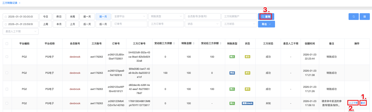The image size is (372, 112).
Task: Expand the 导出 export dropdown button
Action: pyautogui.click(x=266, y=24)
